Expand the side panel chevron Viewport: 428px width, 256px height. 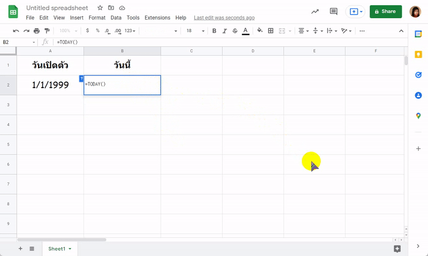pyautogui.click(x=418, y=246)
